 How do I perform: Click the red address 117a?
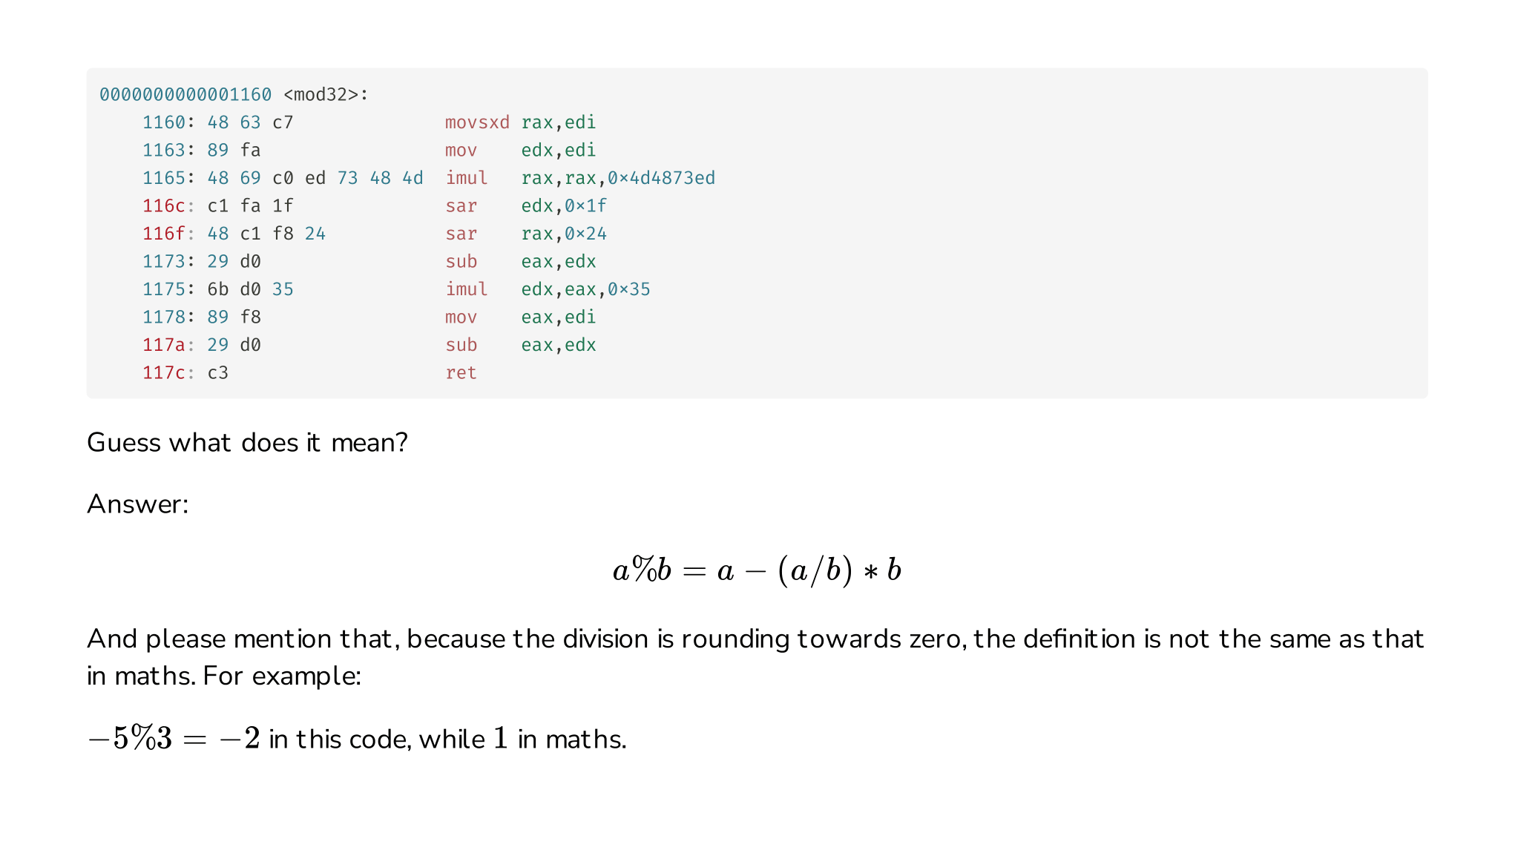coord(164,345)
